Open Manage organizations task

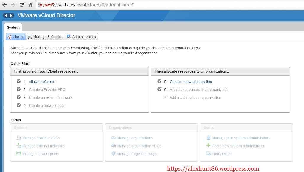(135, 138)
